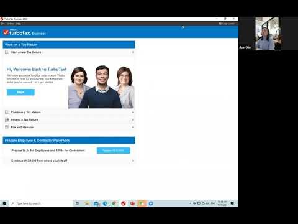Screen dimensions: 298x224
Task: Expand the Continue a Tax Return section
Action: tap(133, 112)
